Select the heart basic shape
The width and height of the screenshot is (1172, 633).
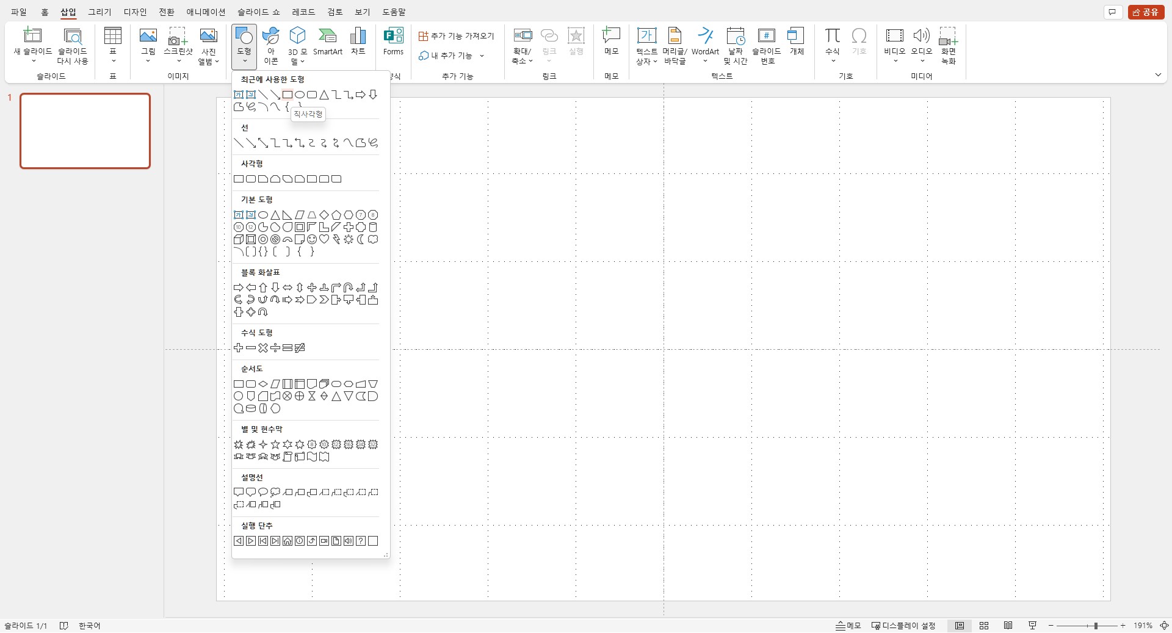click(x=324, y=239)
